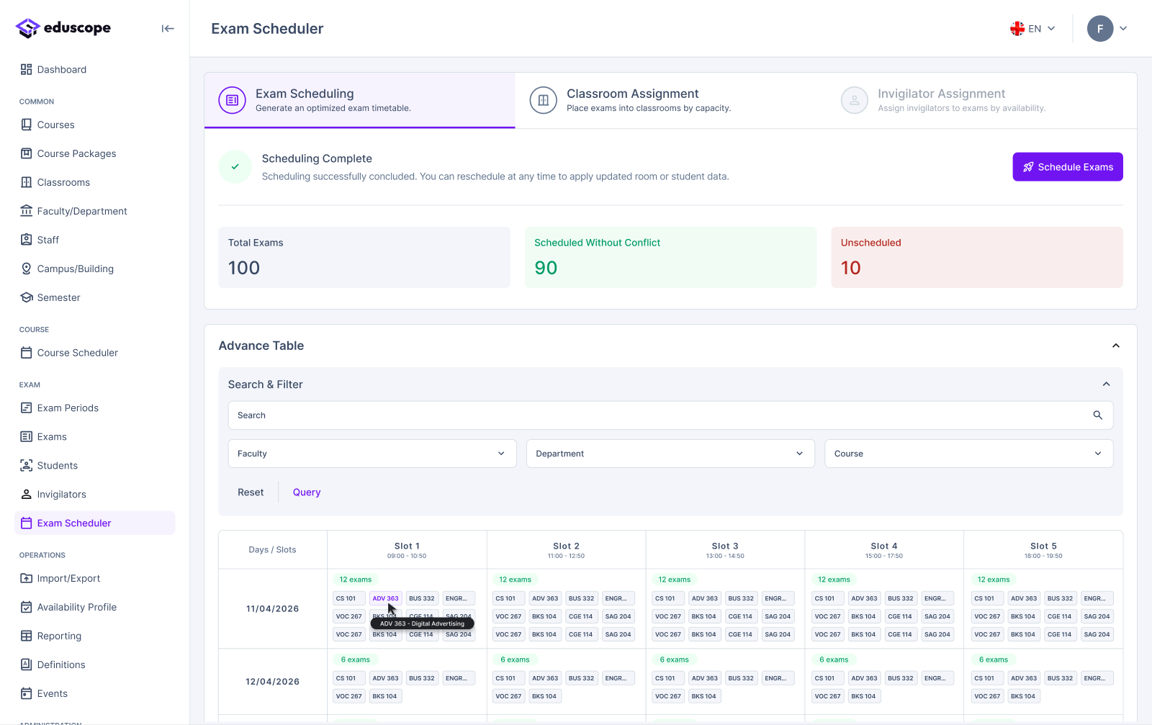The height and width of the screenshot is (725, 1152).
Task: Open the Faculty filter dropdown
Action: [x=372, y=454]
